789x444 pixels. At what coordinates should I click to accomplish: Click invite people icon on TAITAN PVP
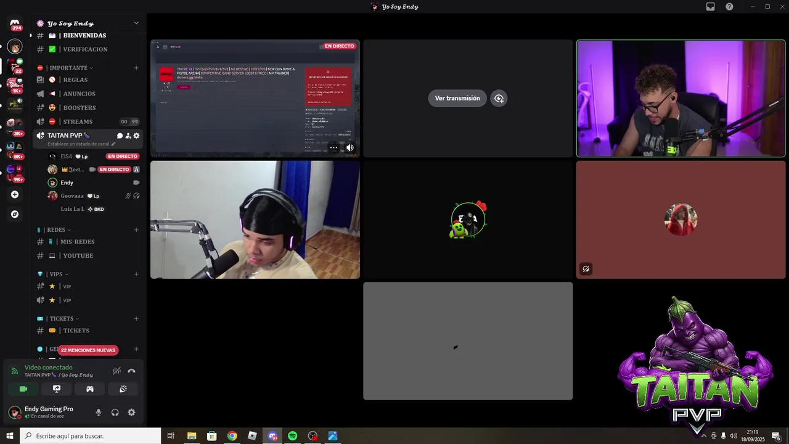point(128,136)
